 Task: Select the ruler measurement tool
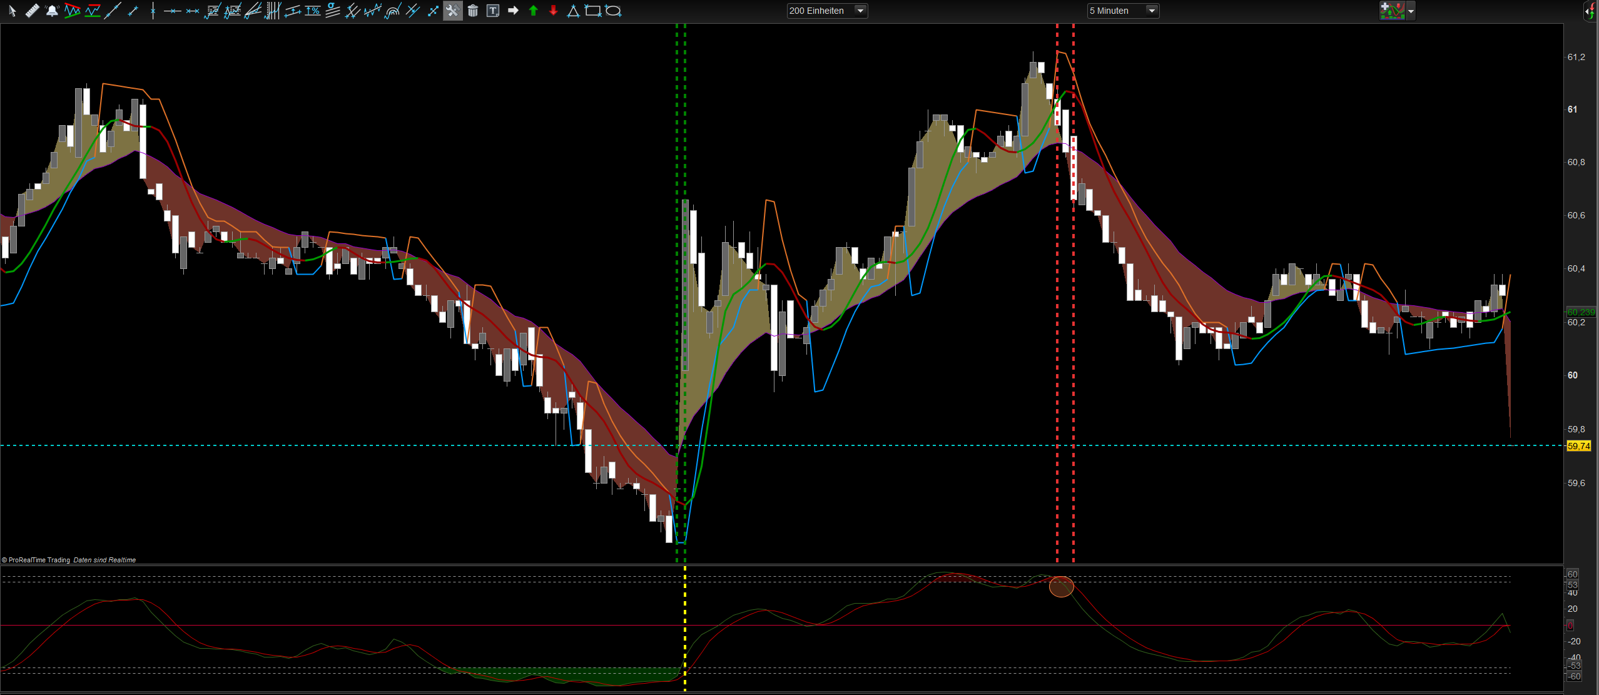[x=32, y=11]
